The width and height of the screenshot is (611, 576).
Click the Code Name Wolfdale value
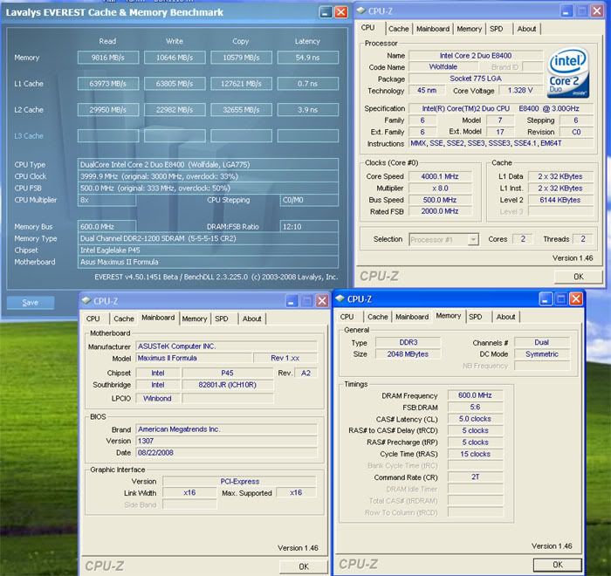443,66
